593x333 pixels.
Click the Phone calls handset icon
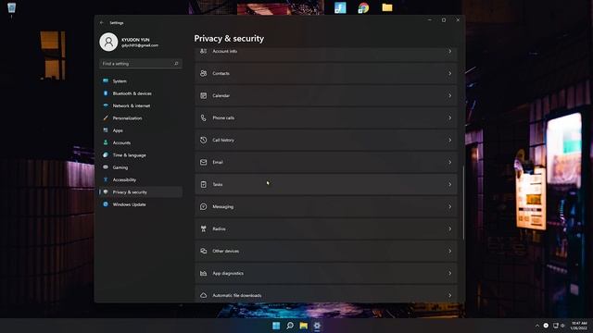coord(204,117)
